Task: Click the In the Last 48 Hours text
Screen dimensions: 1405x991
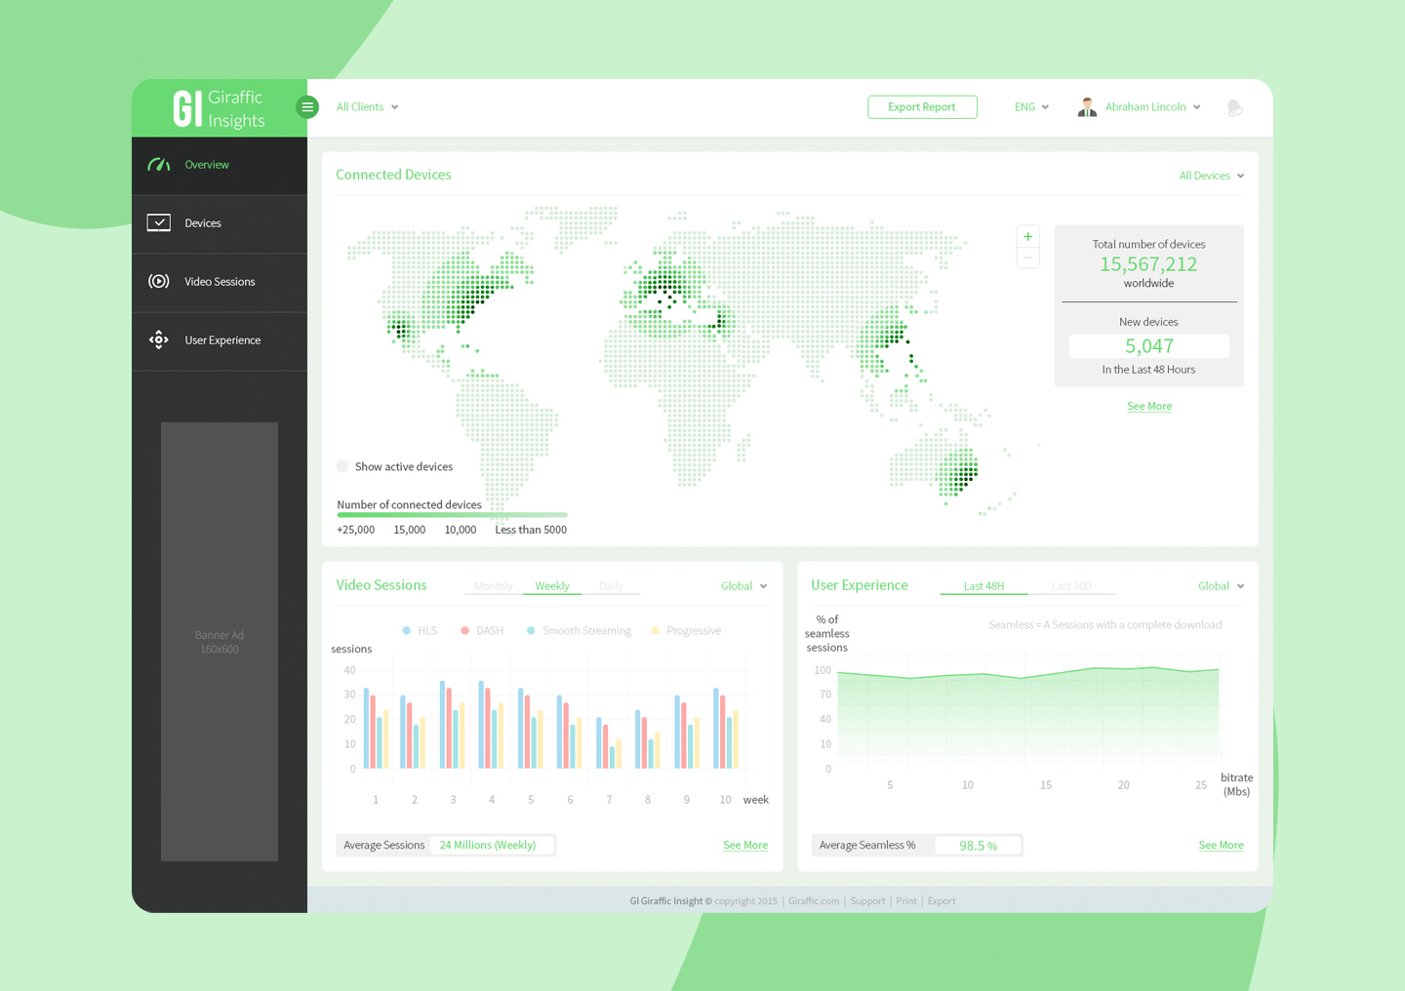Action: click(x=1148, y=371)
